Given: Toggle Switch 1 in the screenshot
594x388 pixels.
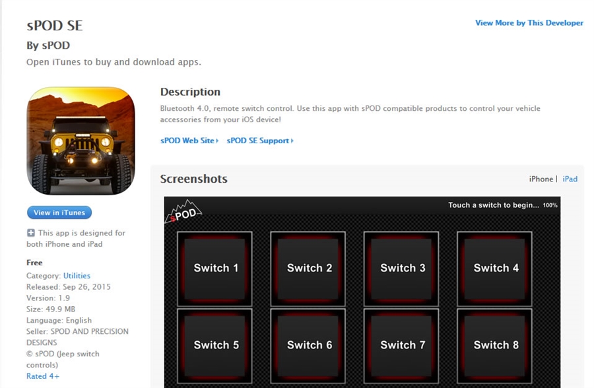Looking at the screenshot, I should 214,269.
